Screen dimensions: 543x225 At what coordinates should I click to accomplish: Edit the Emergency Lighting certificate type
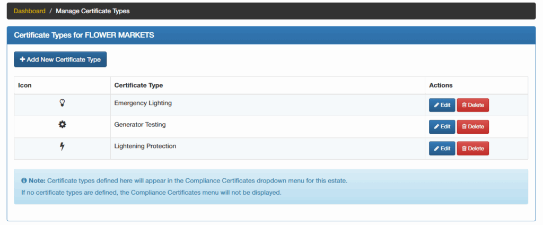click(x=442, y=105)
